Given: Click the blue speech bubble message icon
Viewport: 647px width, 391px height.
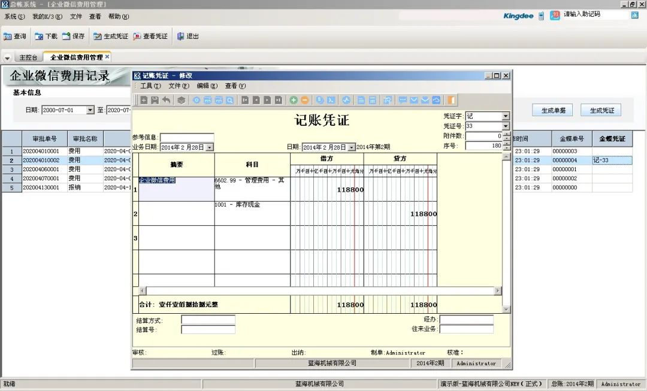Looking at the screenshot, I should point(403,100).
